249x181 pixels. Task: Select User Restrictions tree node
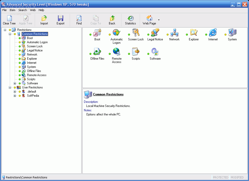click(32, 87)
